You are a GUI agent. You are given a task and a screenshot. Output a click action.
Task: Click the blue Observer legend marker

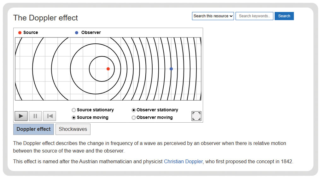77,33
